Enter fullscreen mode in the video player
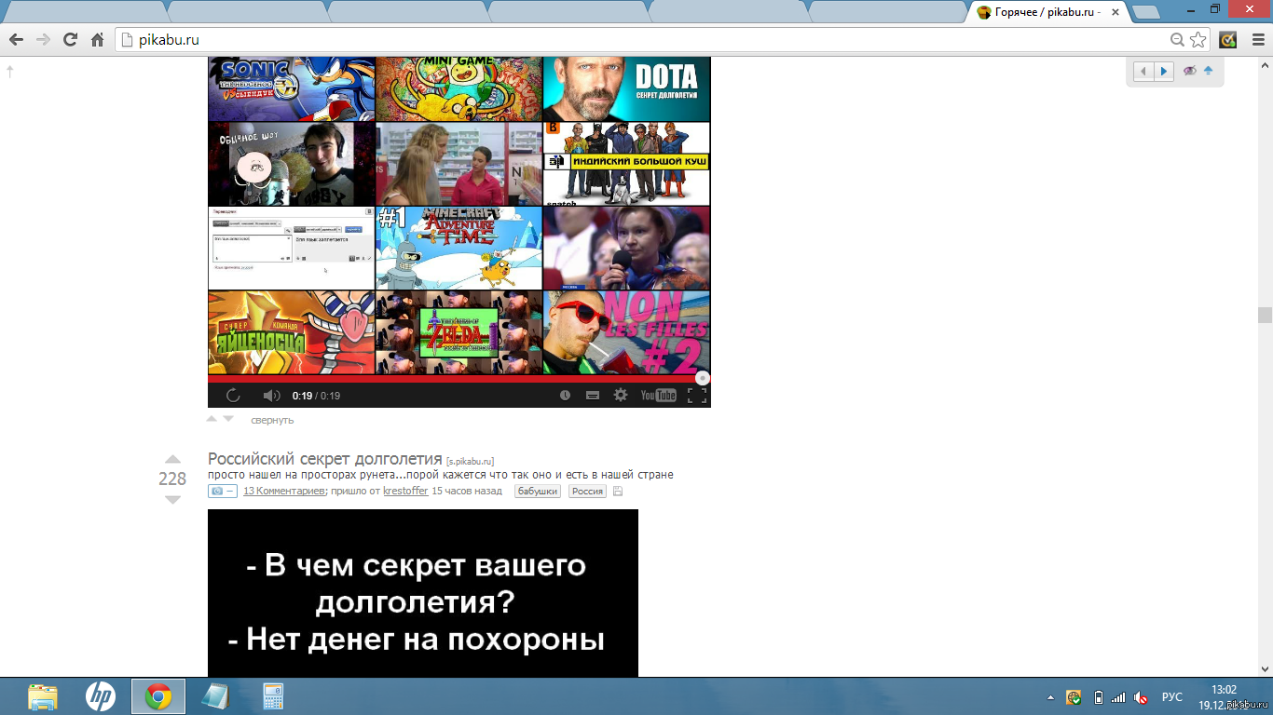Image resolution: width=1273 pixels, height=715 pixels. [x=696, y=396]
